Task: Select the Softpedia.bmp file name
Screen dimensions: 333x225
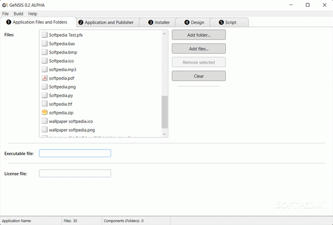Action: (x=63, y=52)
